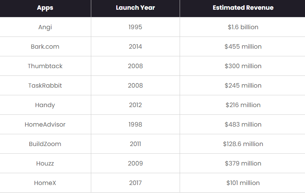Select the $101 million revenue value

point(243,183)
